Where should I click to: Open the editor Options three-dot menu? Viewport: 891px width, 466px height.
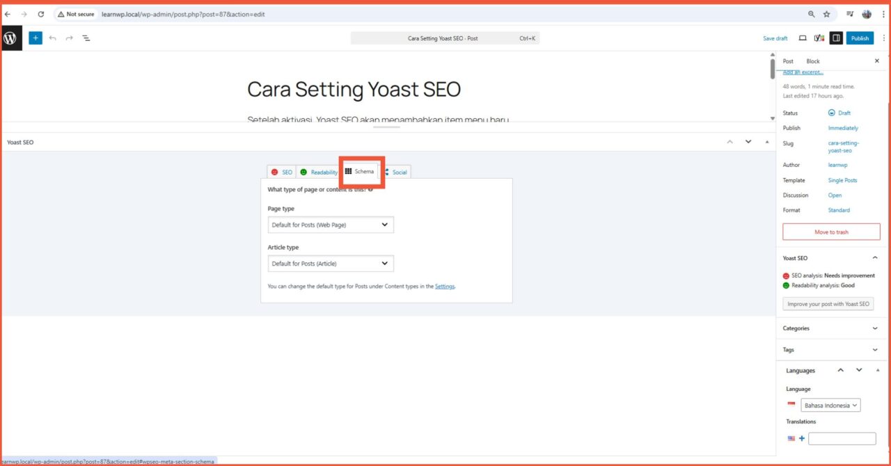[x=883, y=38]
